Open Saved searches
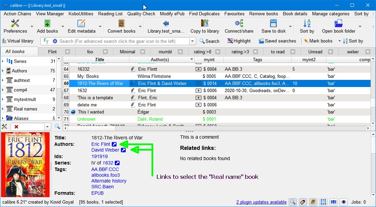 tap(277, 41)
